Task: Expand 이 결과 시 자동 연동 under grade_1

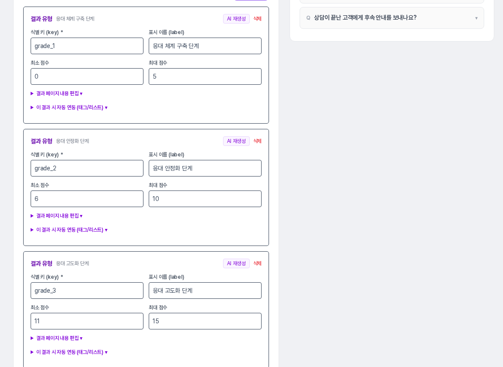Action: point(69,107)
